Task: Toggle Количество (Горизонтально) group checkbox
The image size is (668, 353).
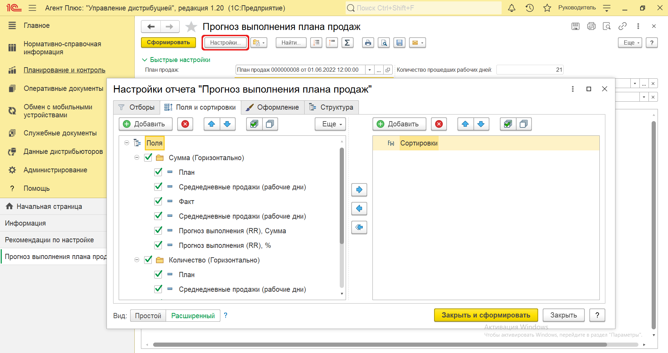Action: coord(148,260)
